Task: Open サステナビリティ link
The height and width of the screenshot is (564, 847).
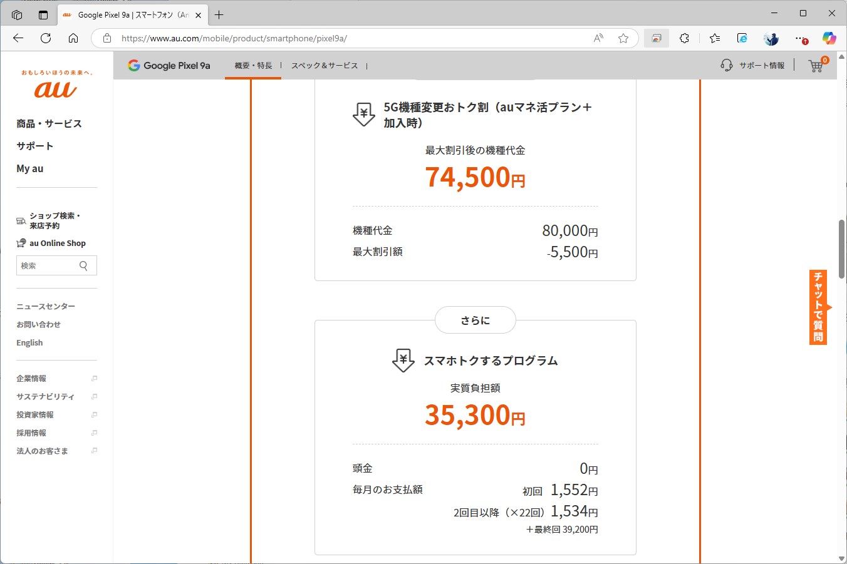Action: pos(45,396)
